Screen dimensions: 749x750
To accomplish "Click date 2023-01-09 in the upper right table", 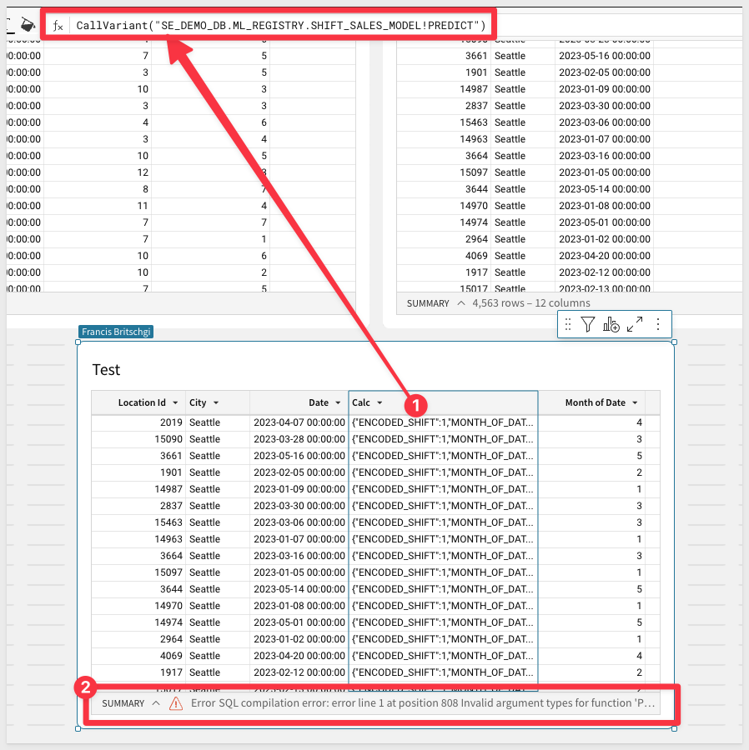I will click(605, 89).
